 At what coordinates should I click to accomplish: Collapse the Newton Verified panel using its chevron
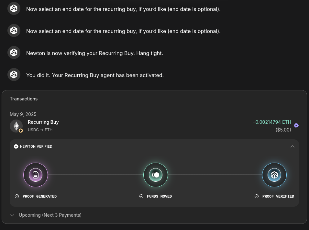(x=292, y=146)
